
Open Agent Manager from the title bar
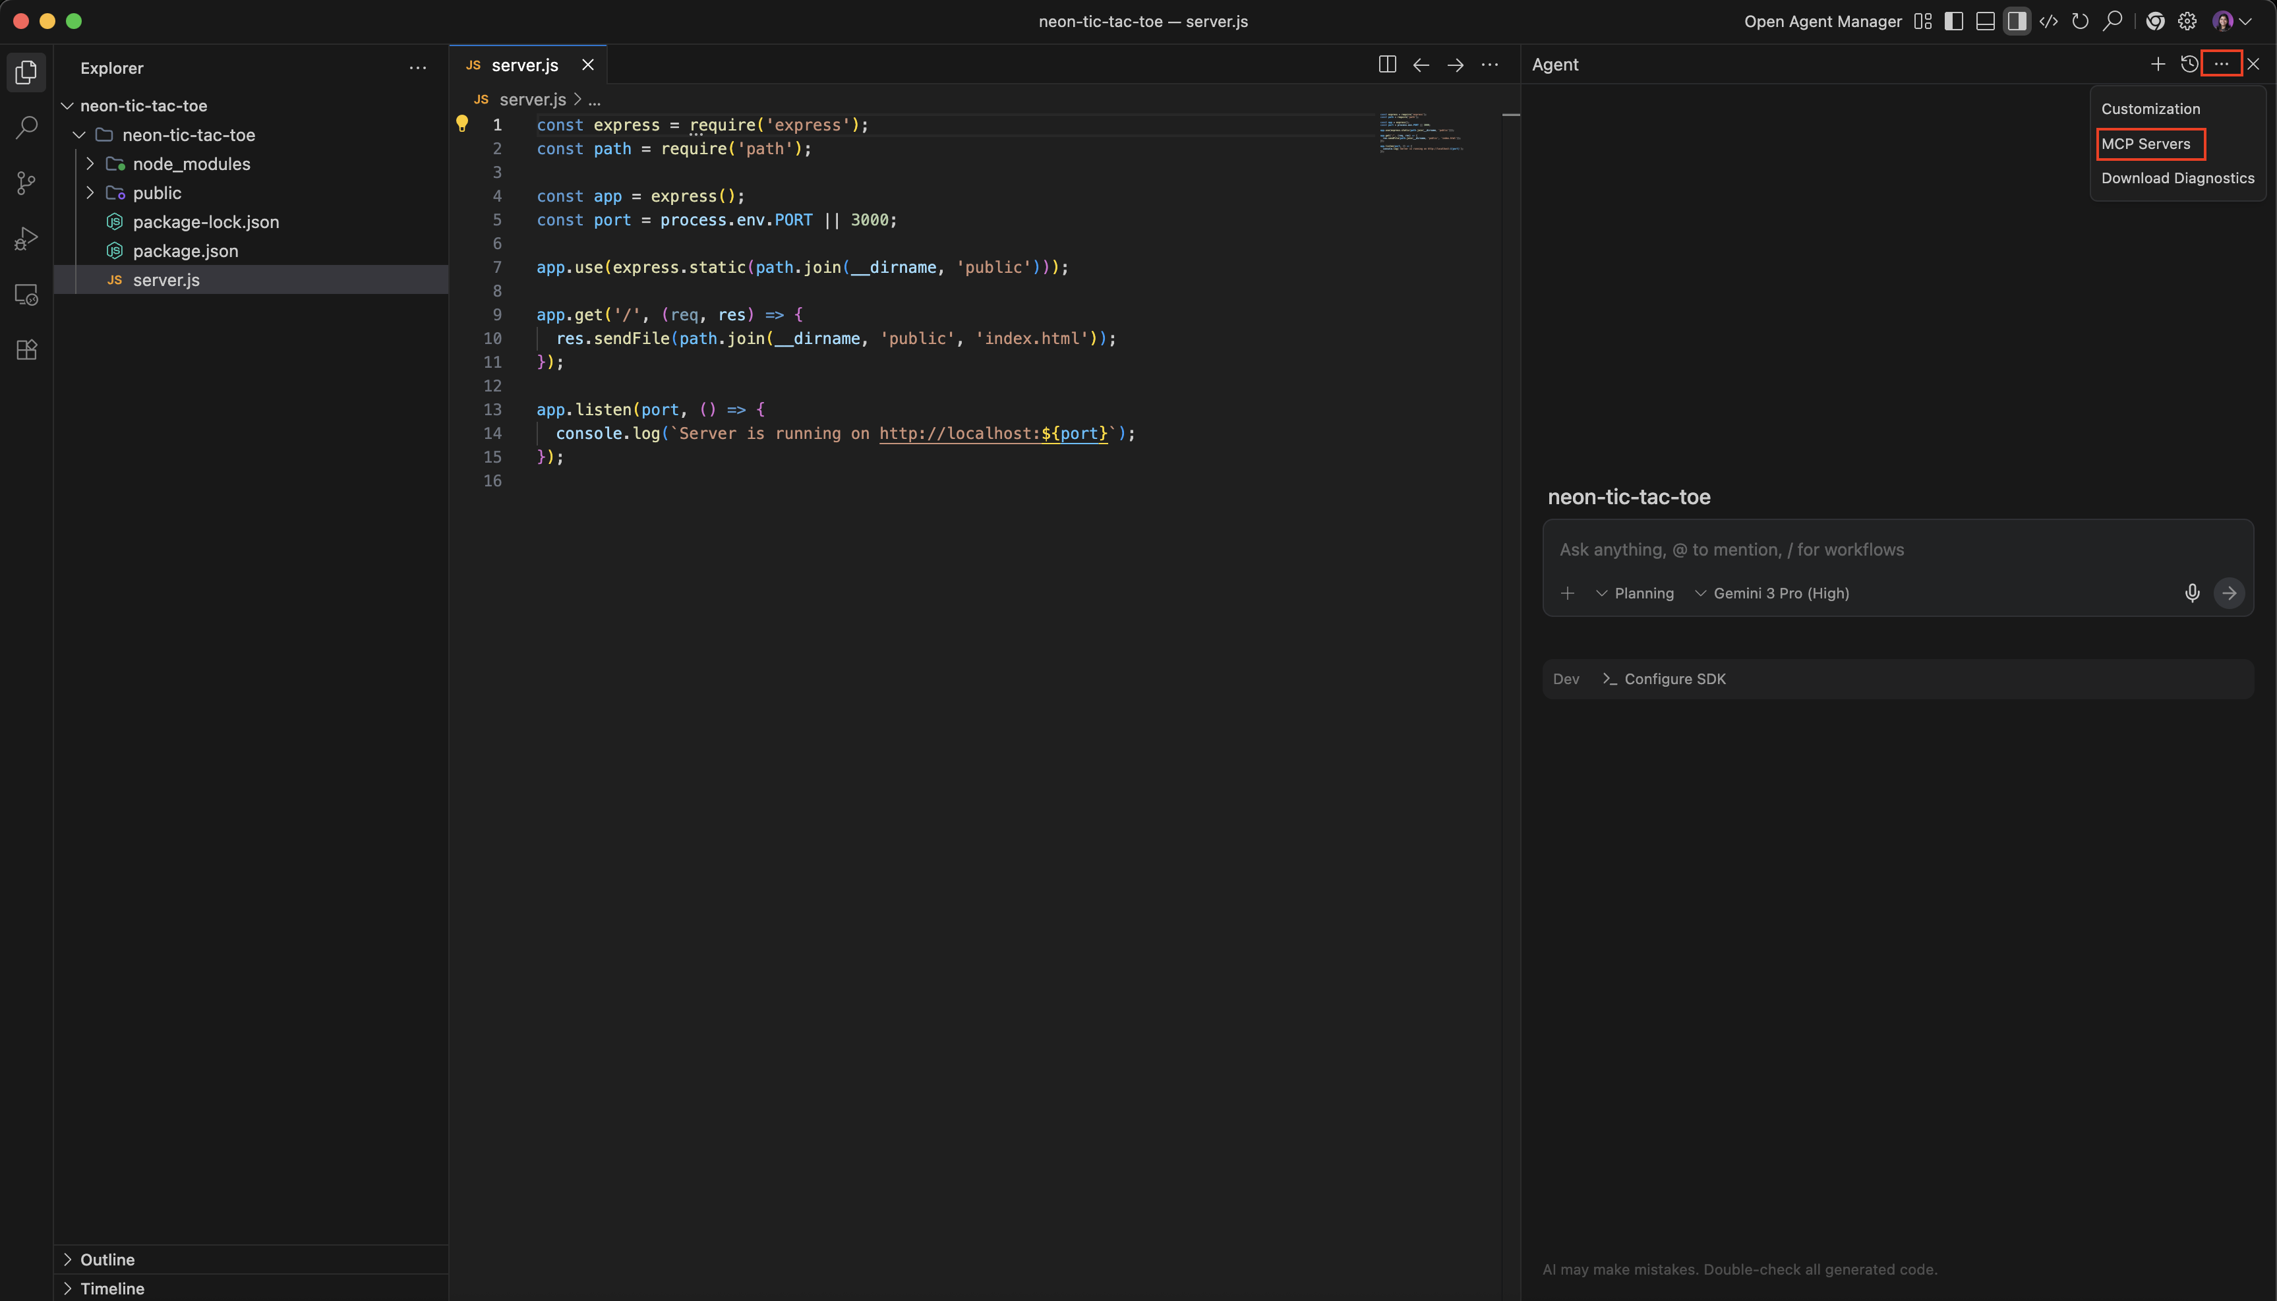tap(1822, 20)
